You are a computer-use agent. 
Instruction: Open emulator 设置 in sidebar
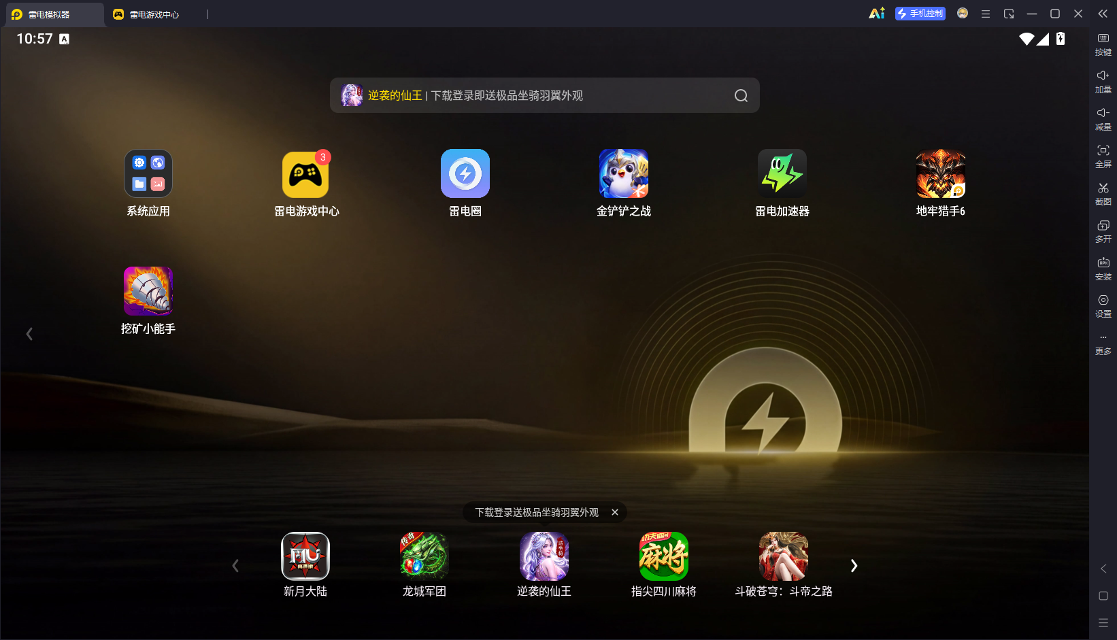pyautogui.click(x=1103, y=307)
